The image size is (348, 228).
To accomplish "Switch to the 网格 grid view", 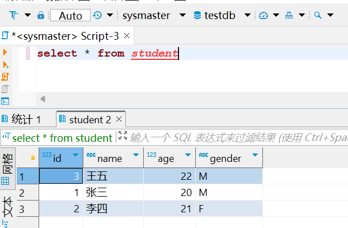I will tap(7, 167).
